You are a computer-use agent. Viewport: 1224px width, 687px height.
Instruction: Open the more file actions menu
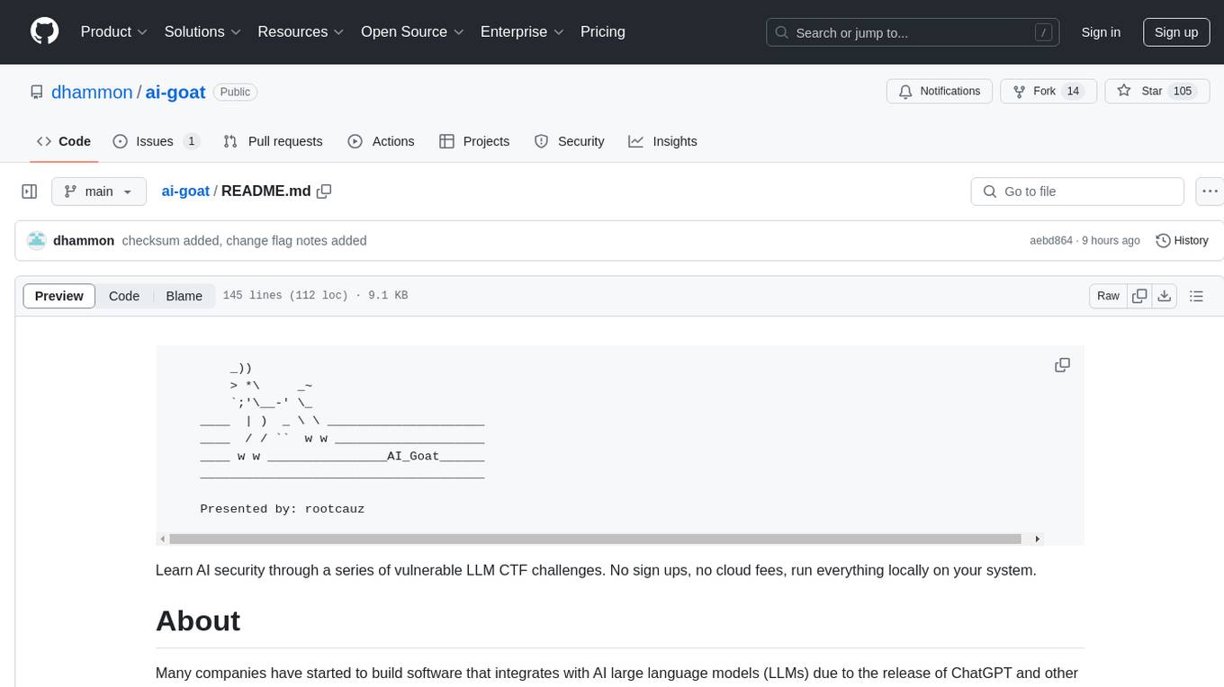click(1210, 192)
